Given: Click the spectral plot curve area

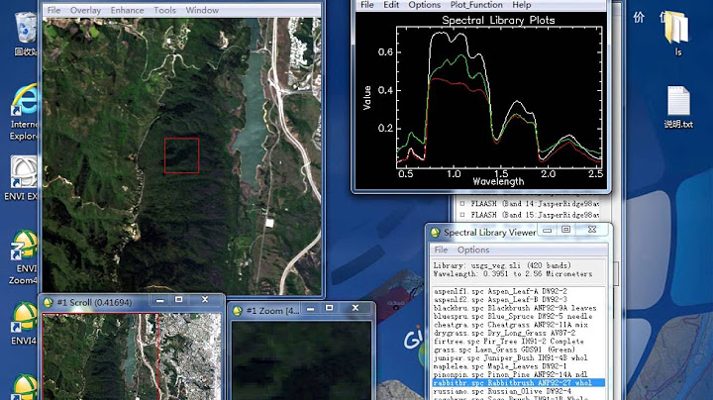Looking at the screenshot, I should tap(499, 98).
